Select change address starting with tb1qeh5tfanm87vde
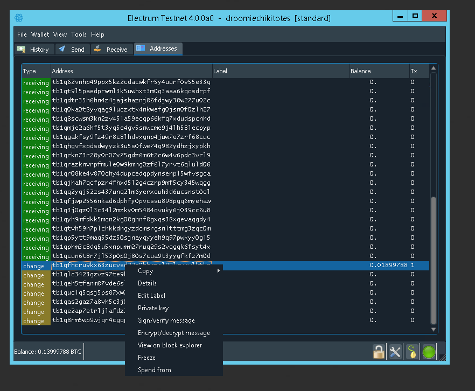 pos(88,283)
